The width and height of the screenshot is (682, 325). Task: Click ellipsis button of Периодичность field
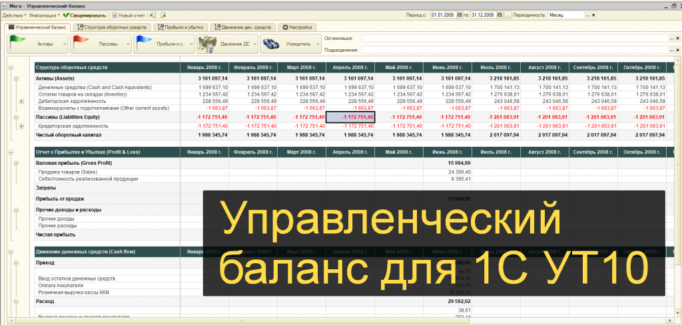[587, 15]
